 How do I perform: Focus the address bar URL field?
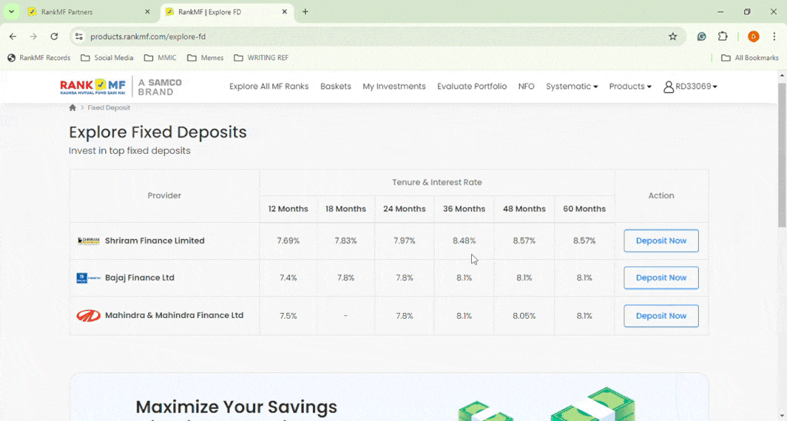[377, 36]
